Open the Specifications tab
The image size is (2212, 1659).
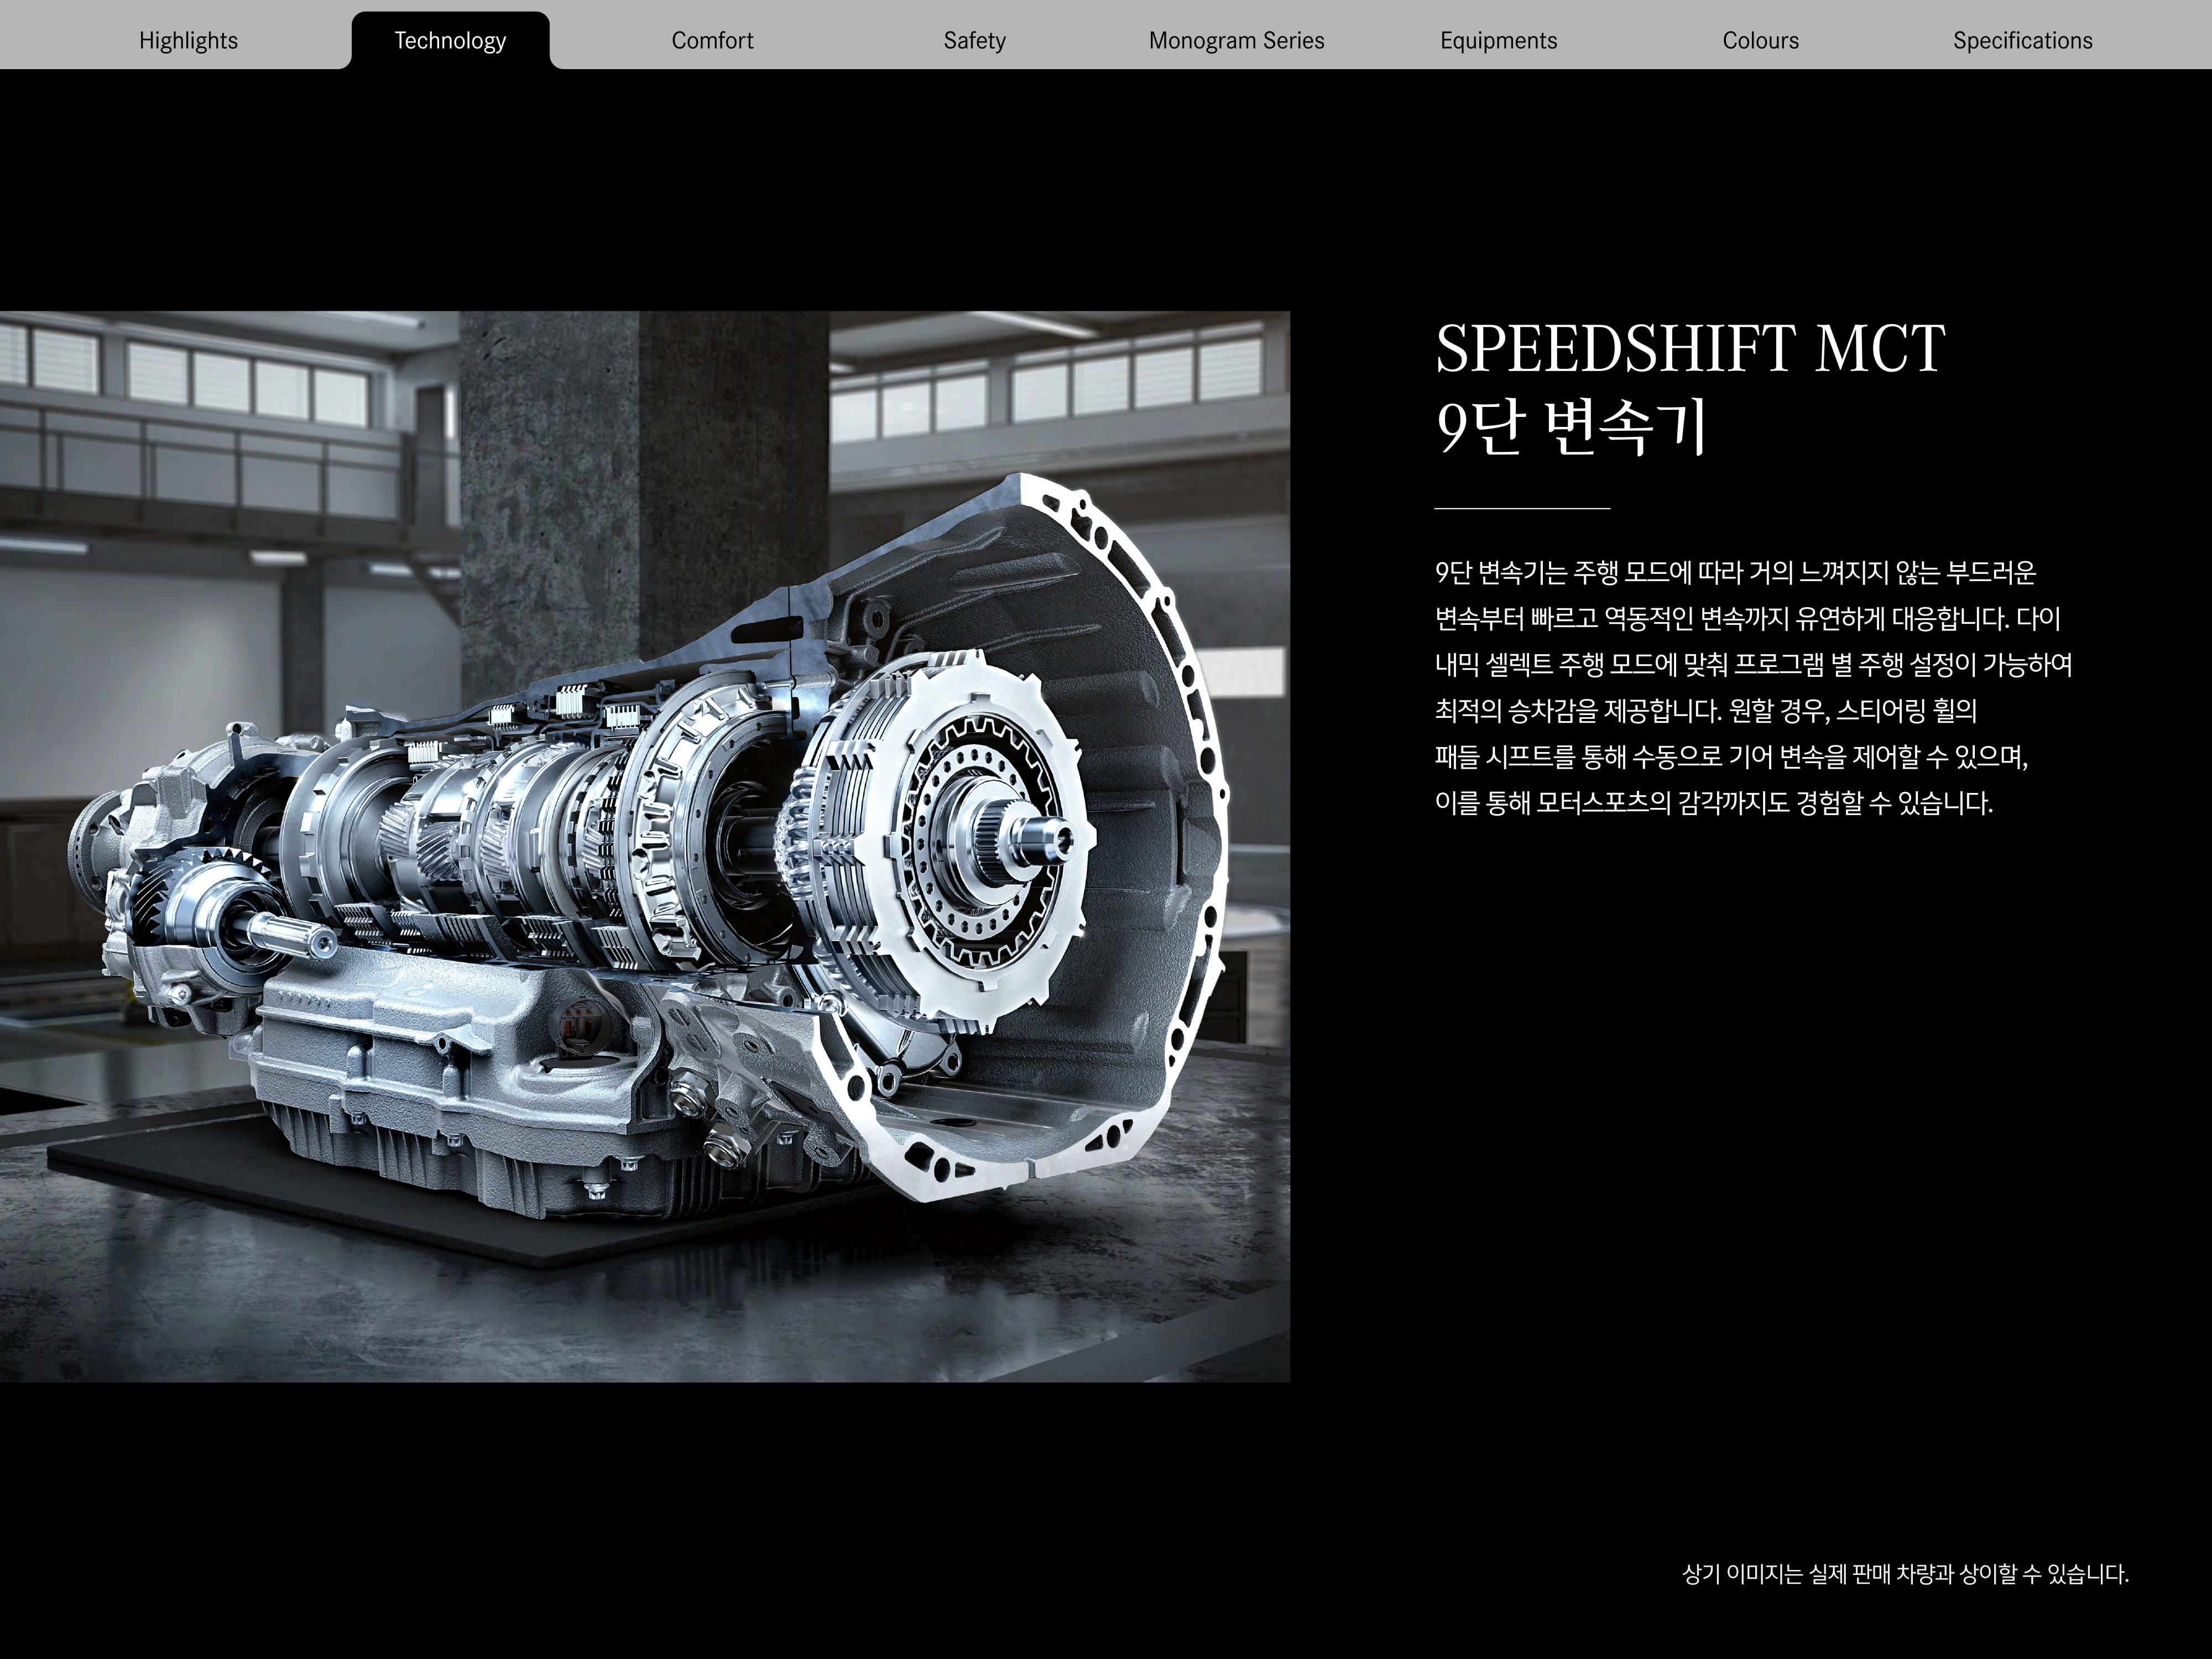(2022, 41)
